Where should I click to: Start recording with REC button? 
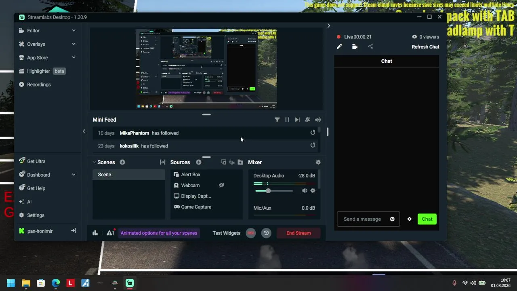pos(251,233)
